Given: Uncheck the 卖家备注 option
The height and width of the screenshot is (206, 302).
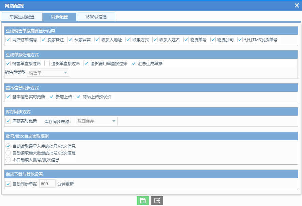Looking at the screenshot, I should (x=43, y=40).
